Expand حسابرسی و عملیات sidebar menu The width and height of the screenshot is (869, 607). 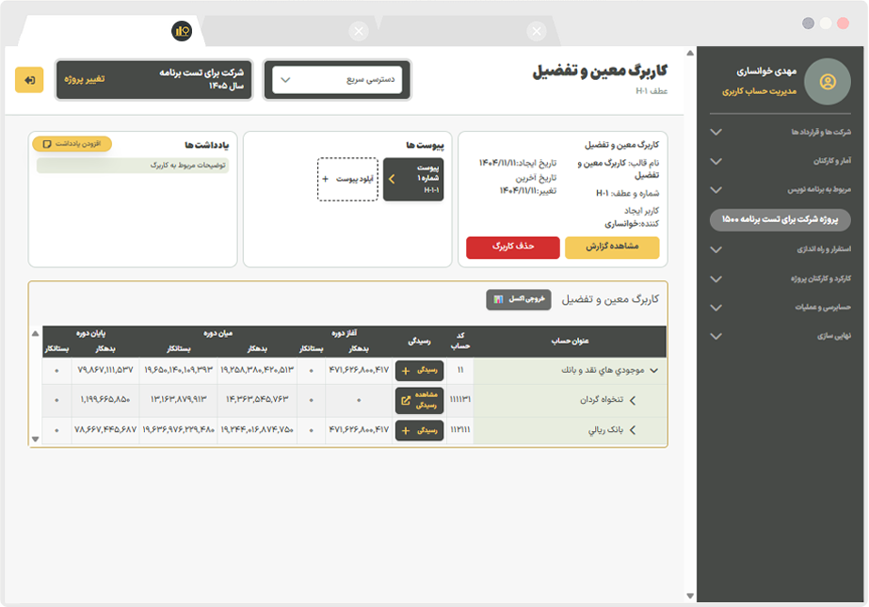[782, 307]
